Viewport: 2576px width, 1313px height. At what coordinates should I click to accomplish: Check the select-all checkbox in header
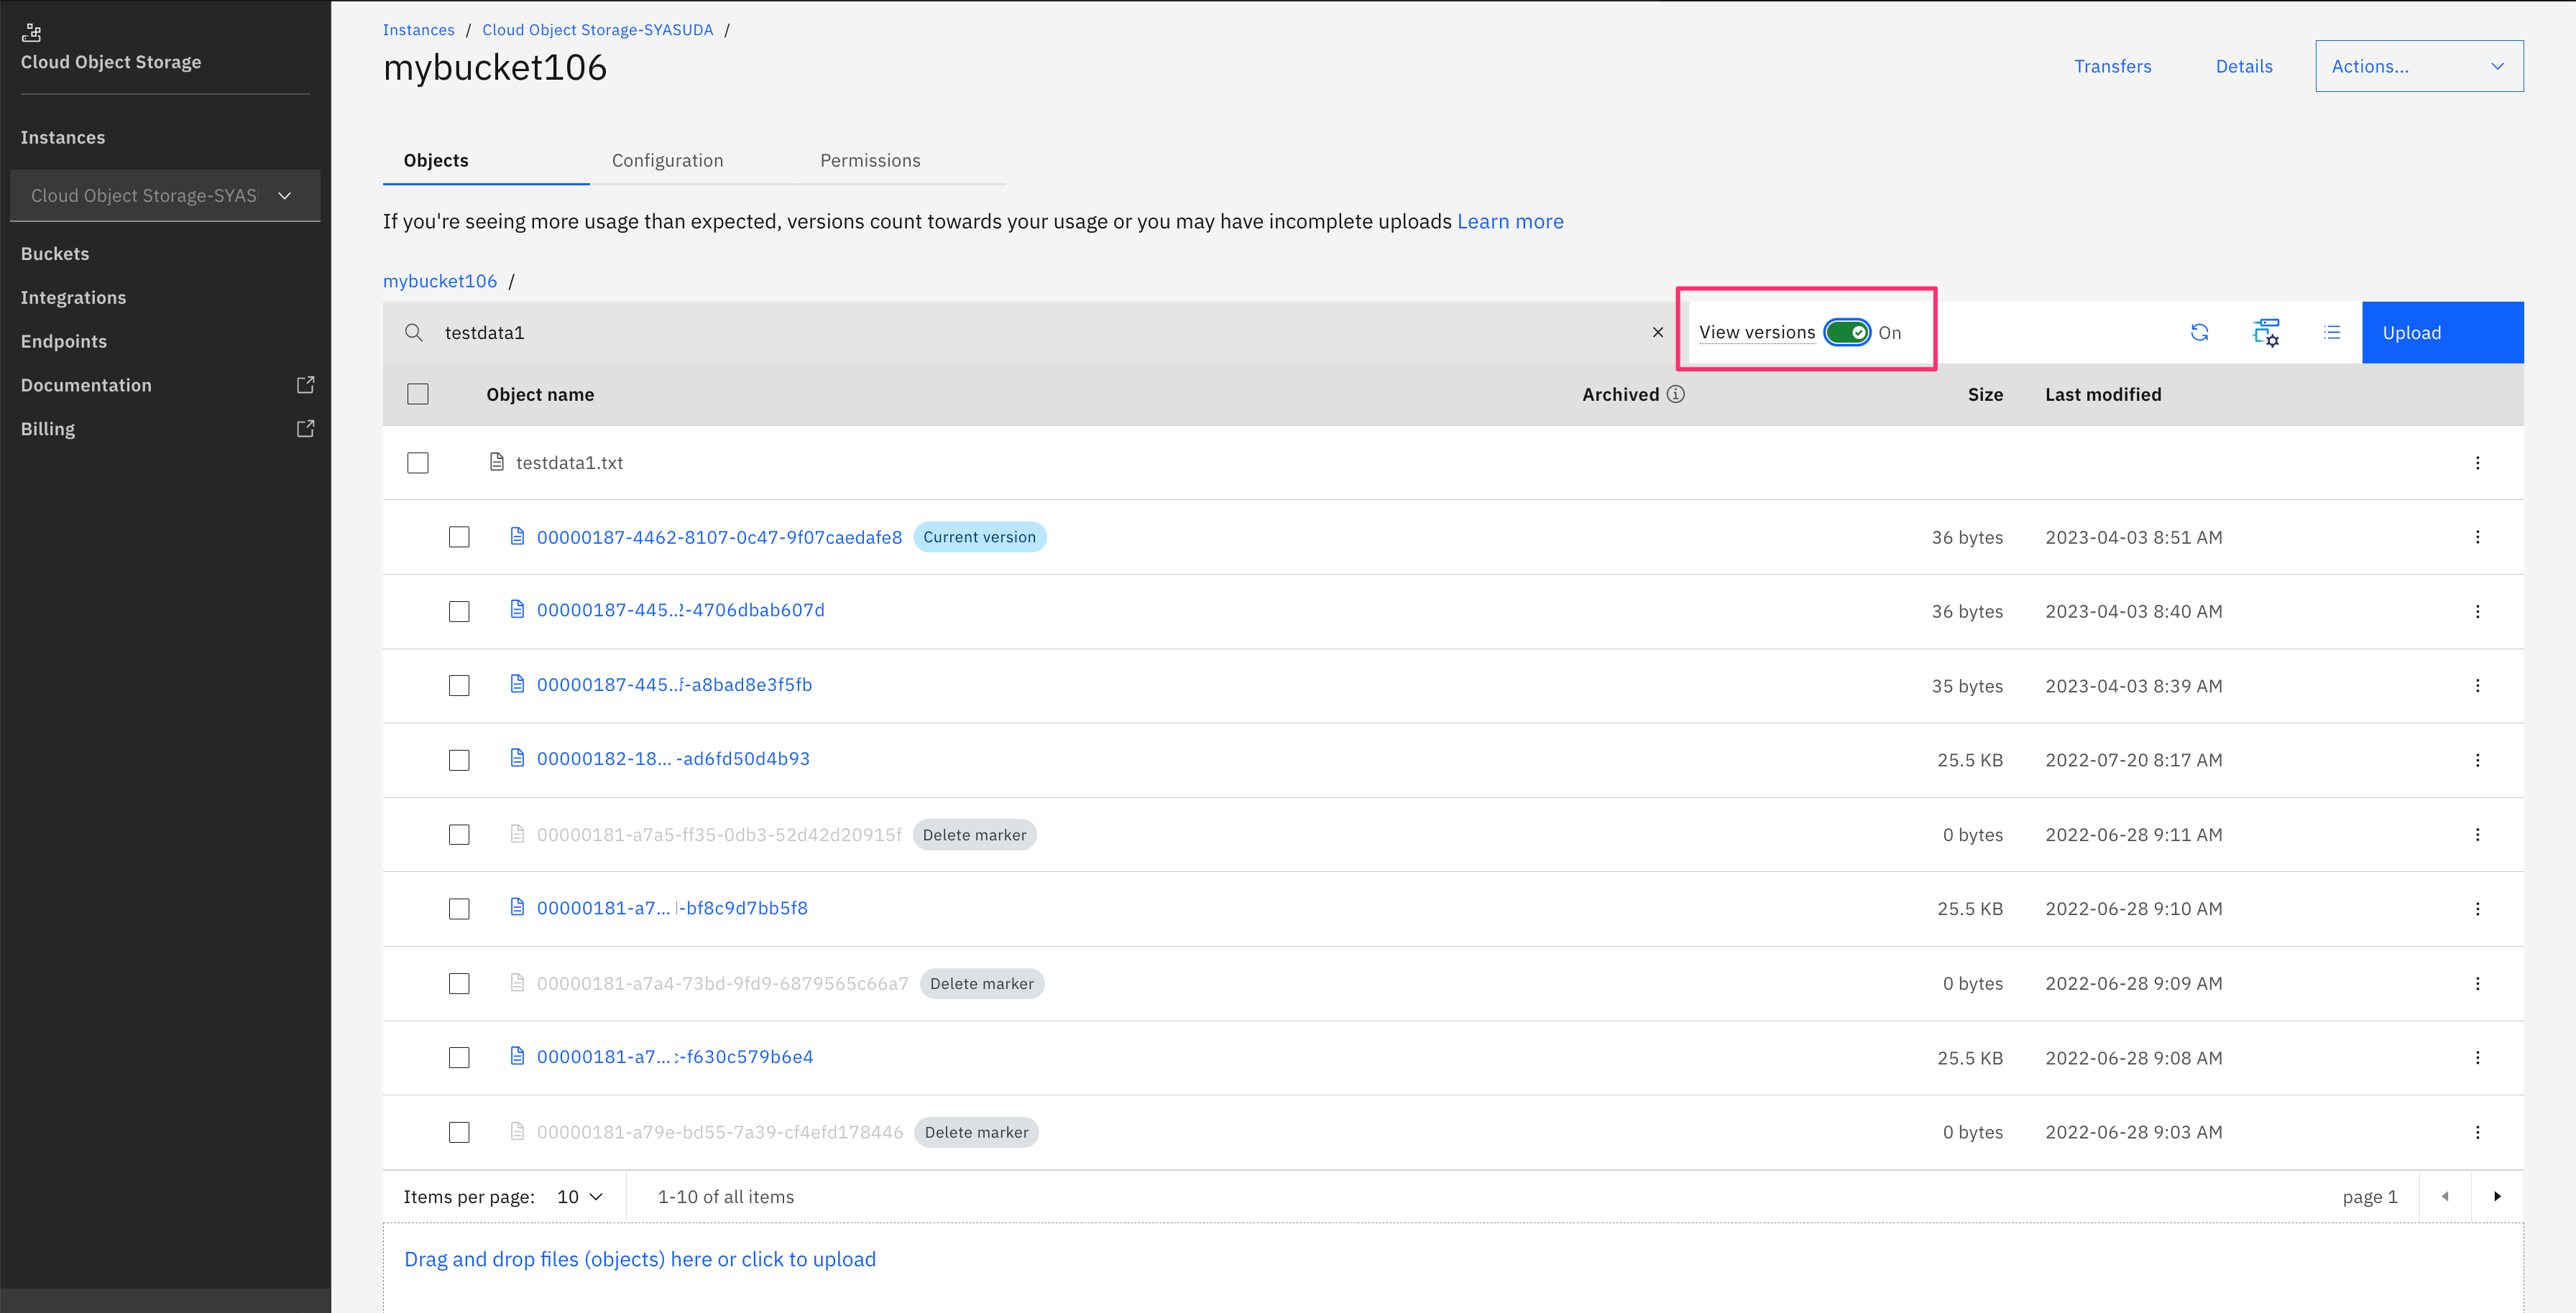tap(418, 395)
